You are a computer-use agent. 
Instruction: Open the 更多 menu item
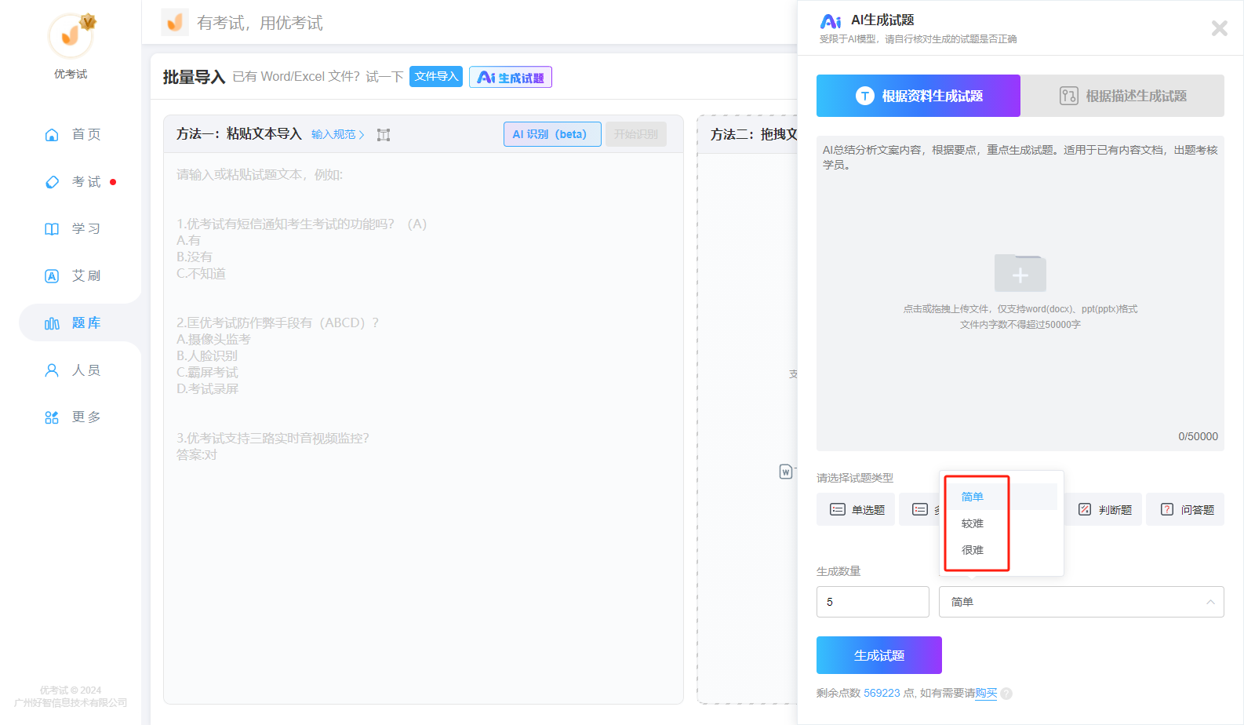(72, 417)
